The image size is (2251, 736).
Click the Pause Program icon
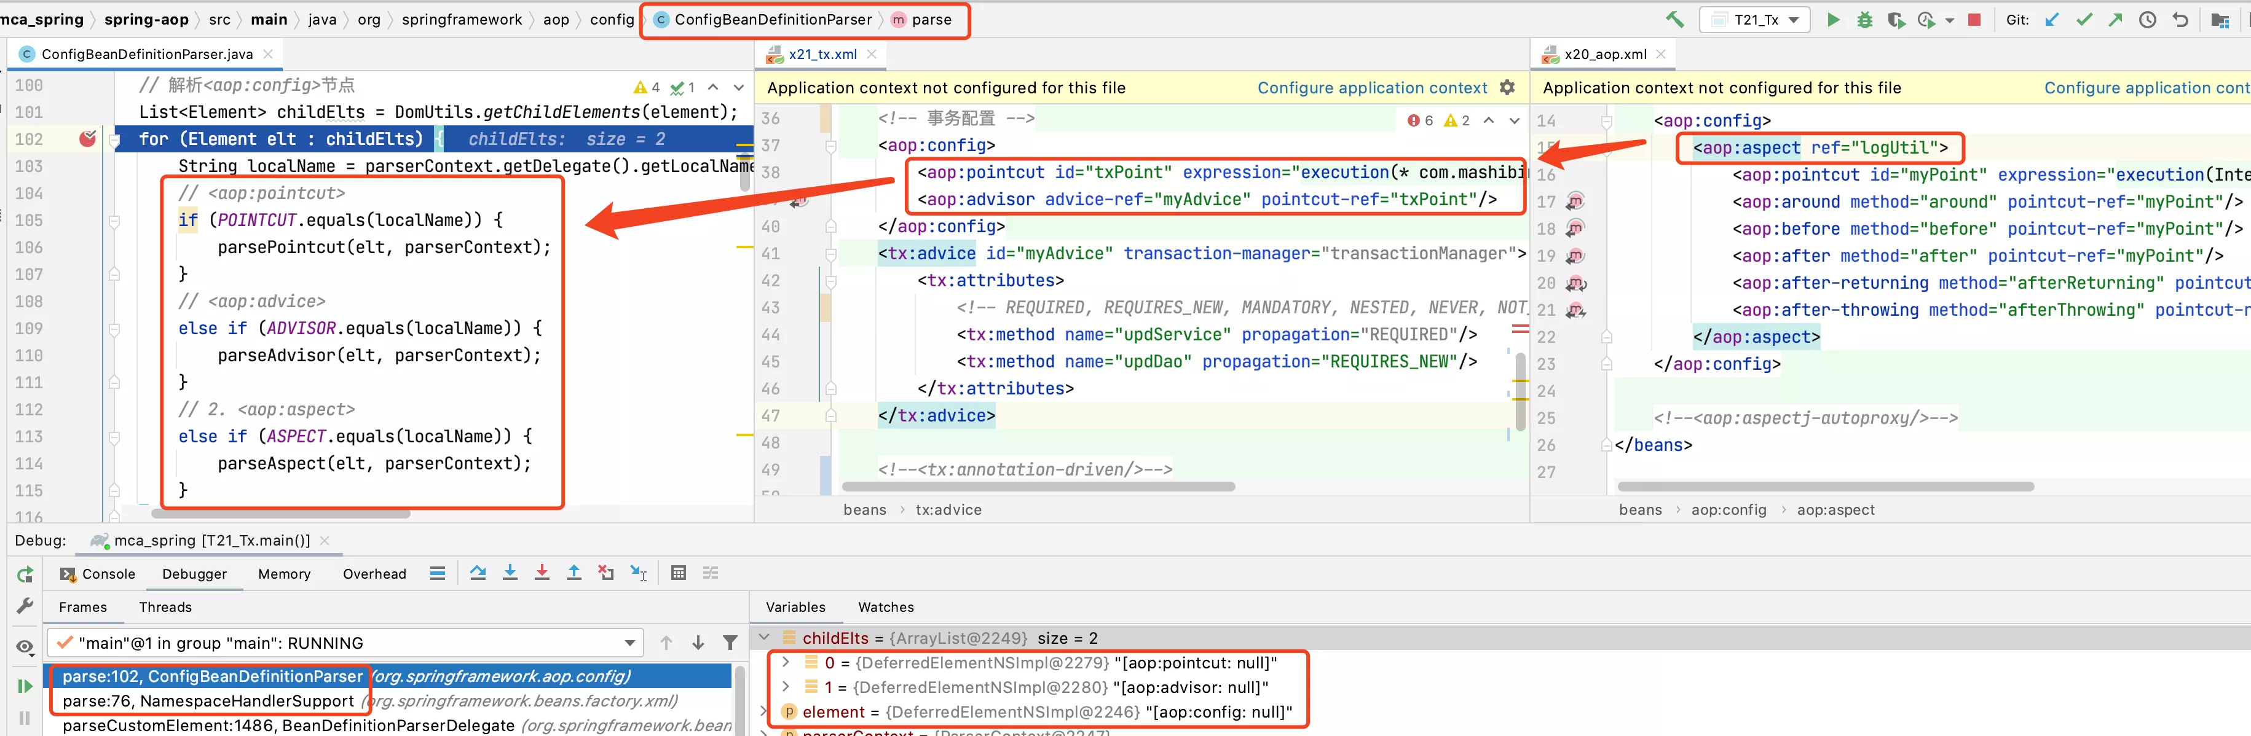tap(25, 719)
